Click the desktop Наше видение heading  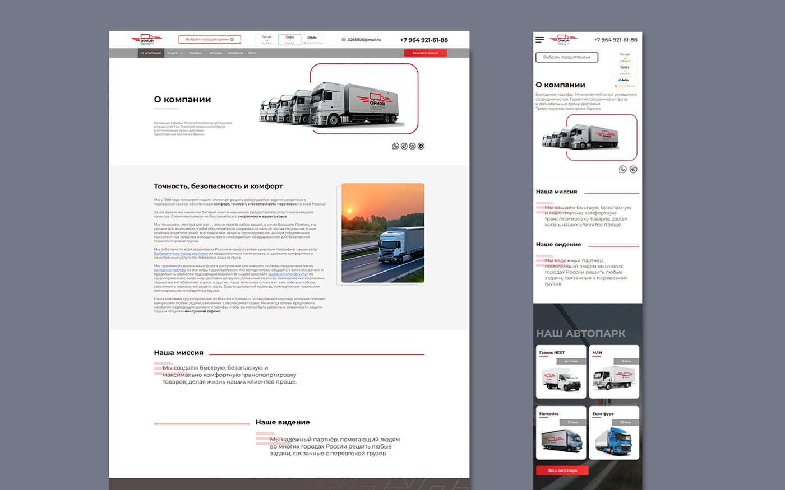point(283,422)
